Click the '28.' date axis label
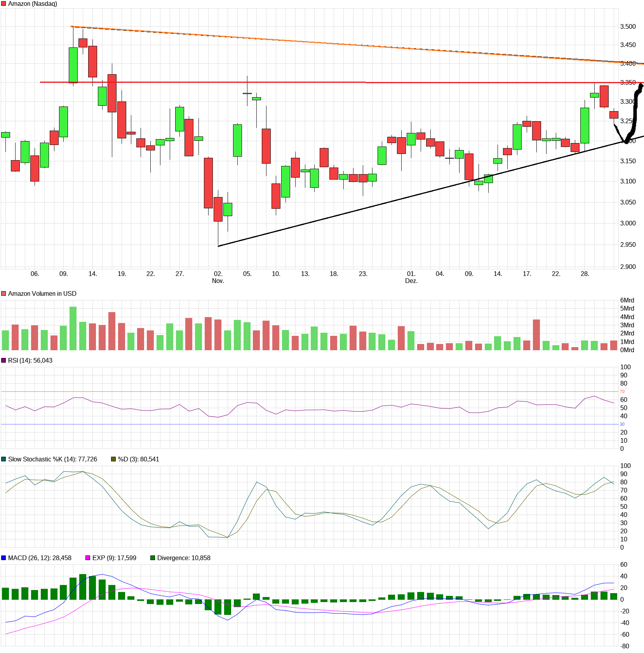The image size is (644, 653). click(585, 274)
